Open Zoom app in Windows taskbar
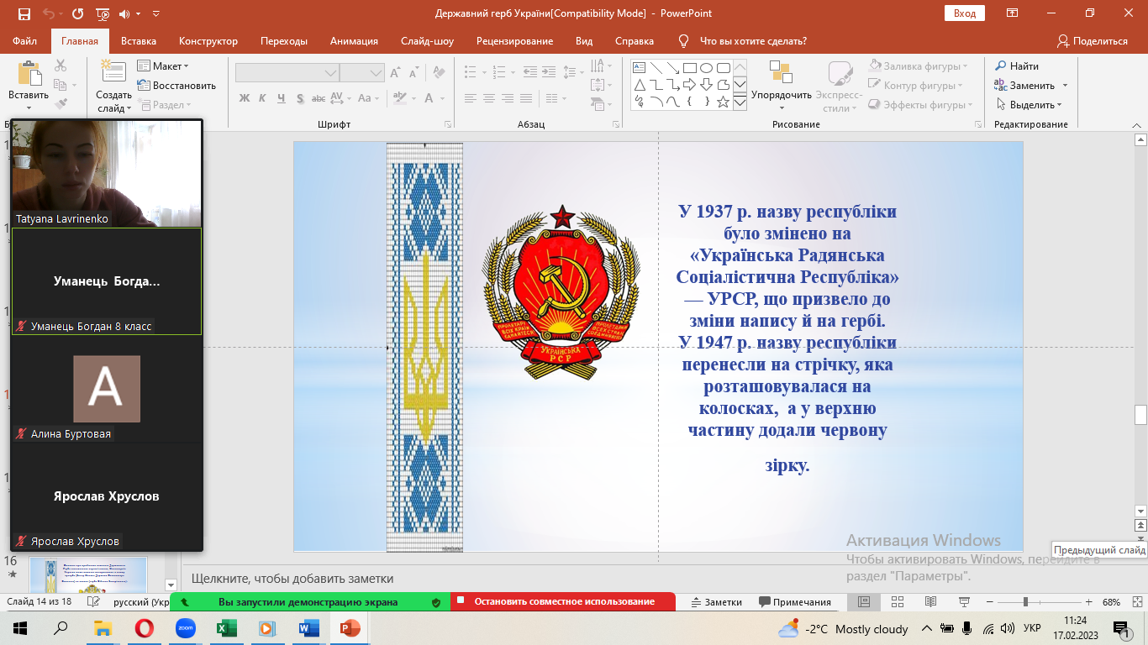The width and height of the screenshot is (1148, 645). [185, 628]
